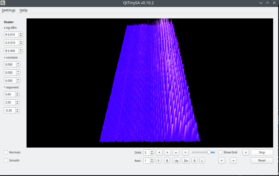Image resolution: width=279 pixels, height=176 pixels.
Task: Click the app icon in the title bar
Action: pyautogui.click(x=3, y=3)
